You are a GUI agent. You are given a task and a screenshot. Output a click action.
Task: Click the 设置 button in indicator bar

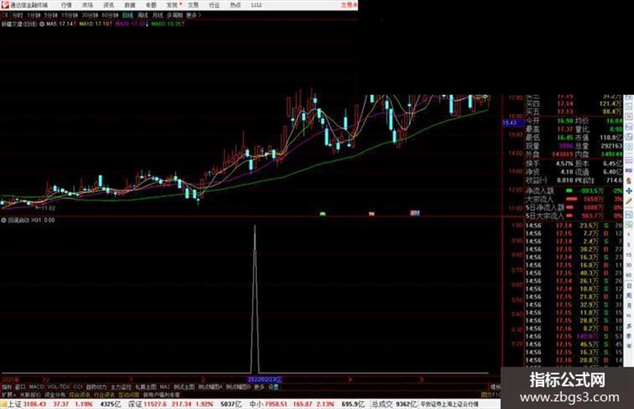point(274,387)
